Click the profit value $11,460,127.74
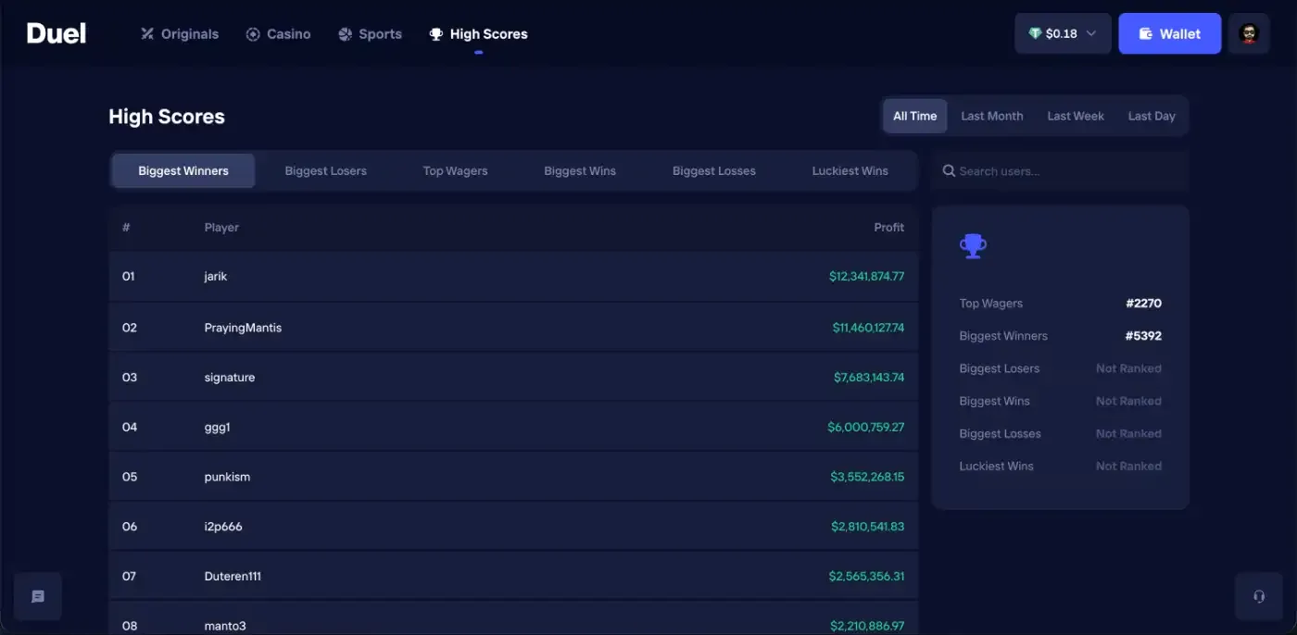Screen dimensions: 1297x635 (x=868, y=328)
